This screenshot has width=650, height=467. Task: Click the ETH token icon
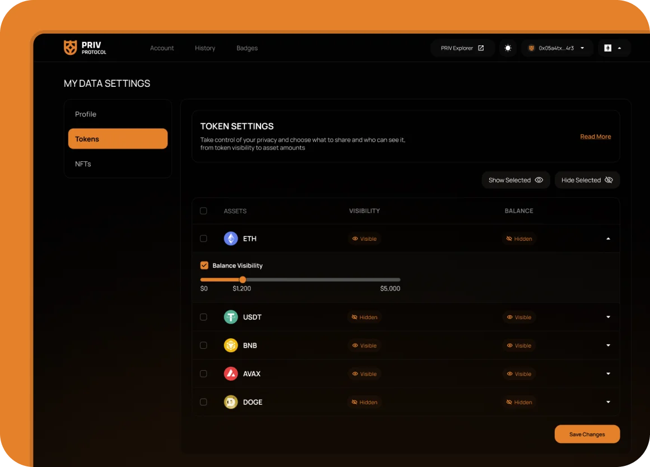pos(231,239)
